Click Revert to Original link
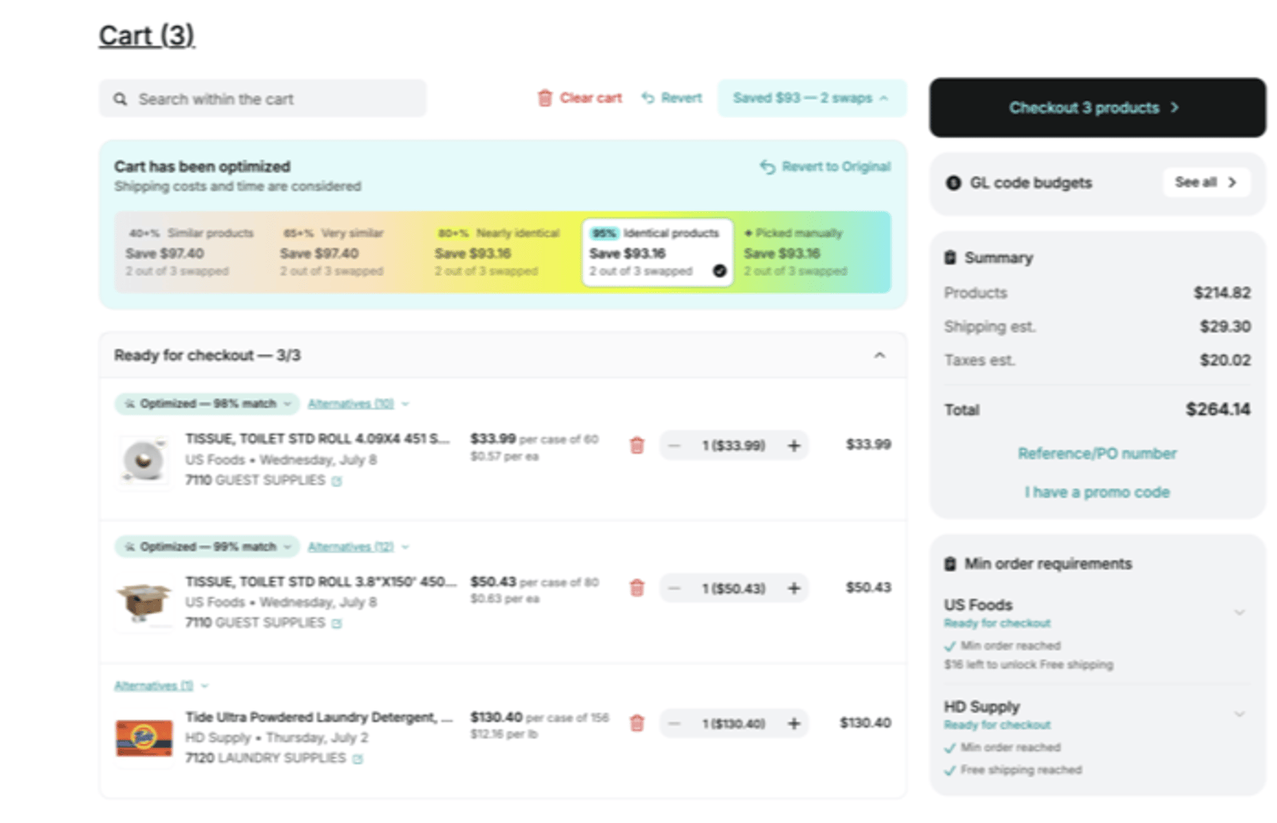The image size is (1277, 823). [x=825, y=167]
